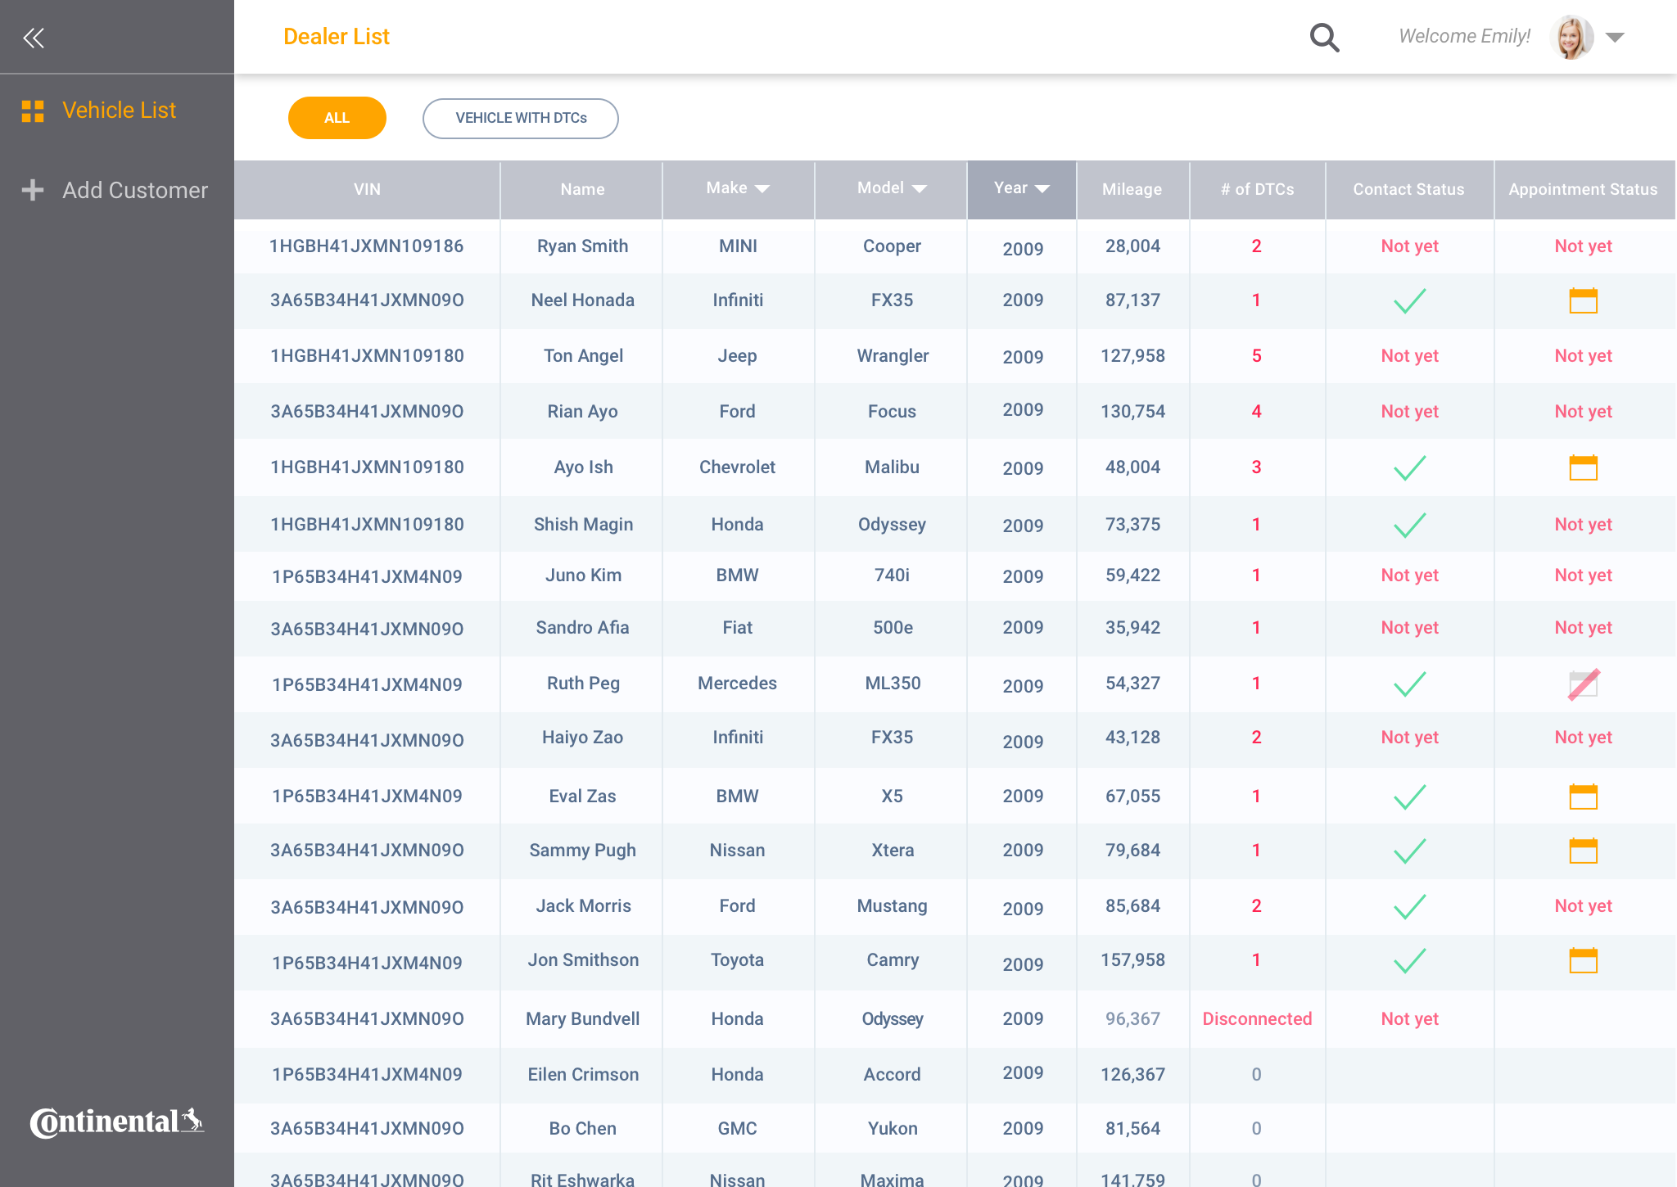Image resolution: width=1677 pixels, height=1187 pixels.
Task: Click Sandro Afia's Not yet appointment status
Action: [x=1583, y=628]
